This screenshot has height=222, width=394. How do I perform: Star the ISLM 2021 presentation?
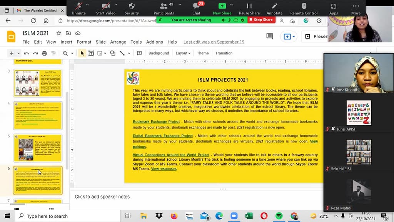point(59,33)
